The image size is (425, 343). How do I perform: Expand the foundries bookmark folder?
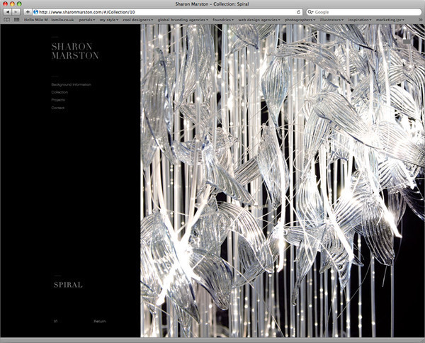(x=223, y=20)
